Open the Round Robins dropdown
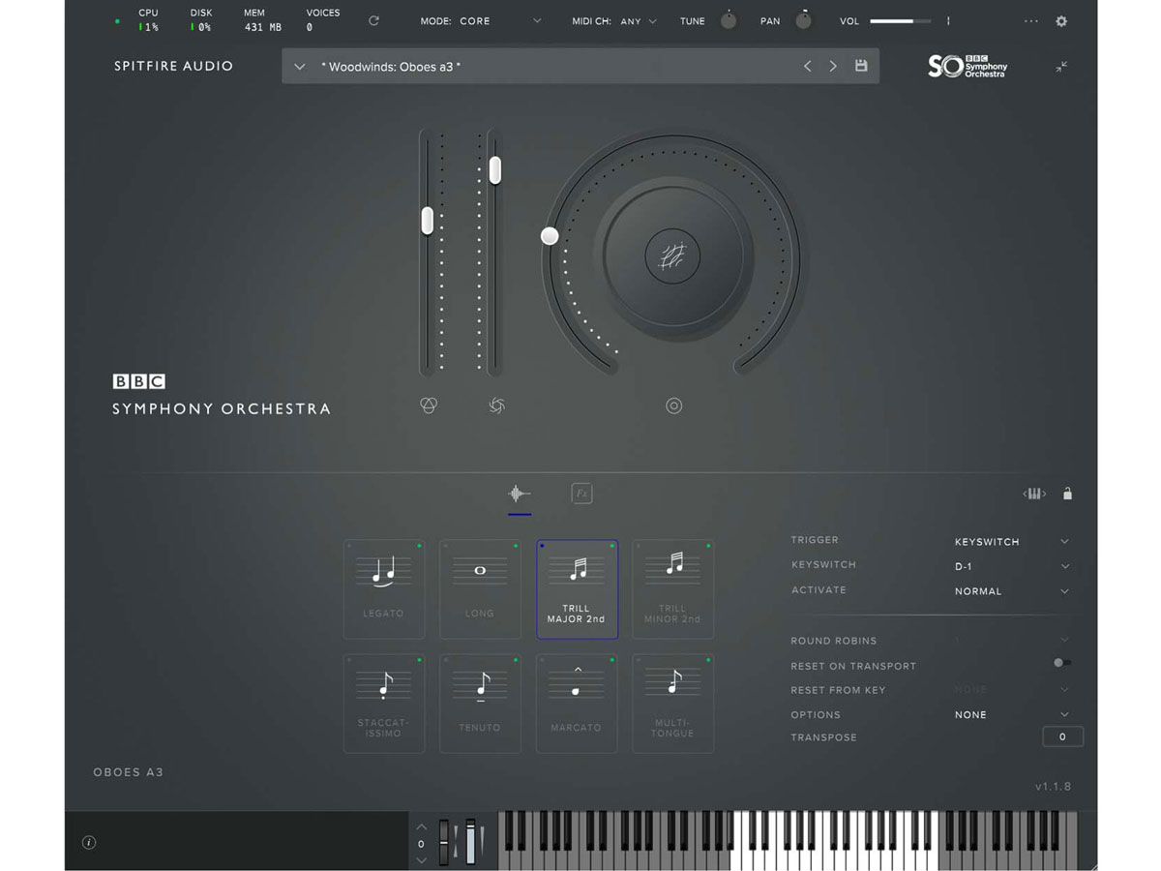The height and width of the screenshot is (871, 1161). click(1011, 640)
